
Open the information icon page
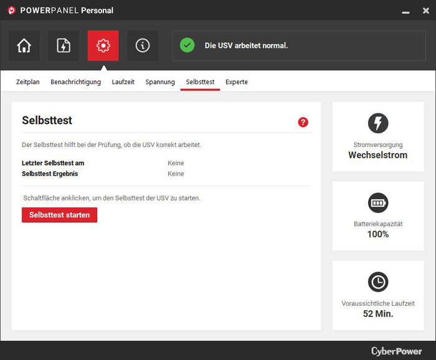click(x=143, y=45)
